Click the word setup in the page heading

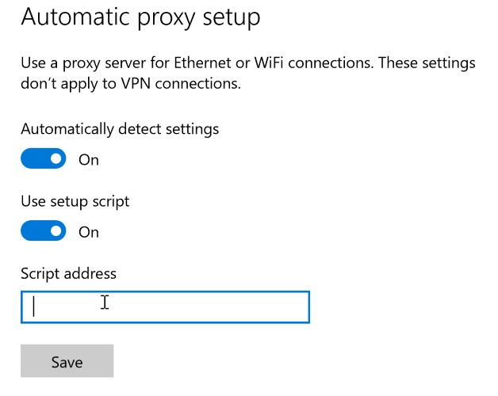pos(232,18)
